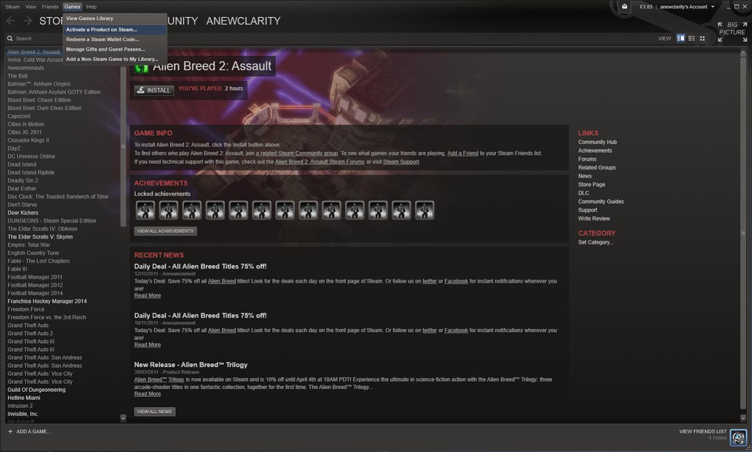Open the Friends menu
This screenshot has width=752, height=452.
point(50,7)
